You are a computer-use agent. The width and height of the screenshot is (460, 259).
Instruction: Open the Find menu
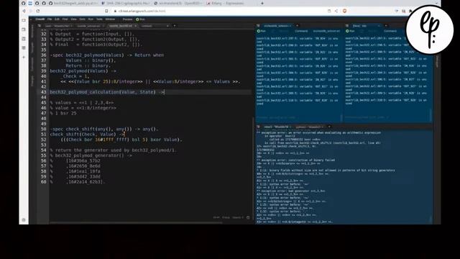point(65,19)
